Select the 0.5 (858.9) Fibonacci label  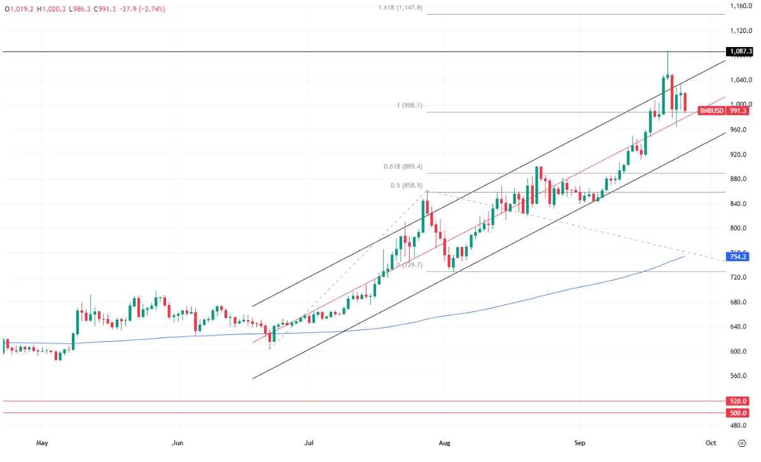tap(406, 186)
